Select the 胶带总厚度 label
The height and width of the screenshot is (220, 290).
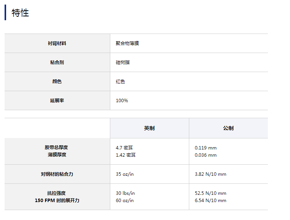(x=57, y=148)
